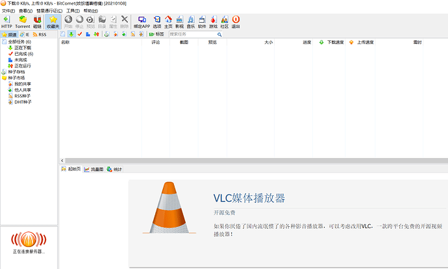Image resolution: width=448 pixels, height=269 pixels.
Task: Click the 社区 community toolbar icon
Action: tap(225, 22)
